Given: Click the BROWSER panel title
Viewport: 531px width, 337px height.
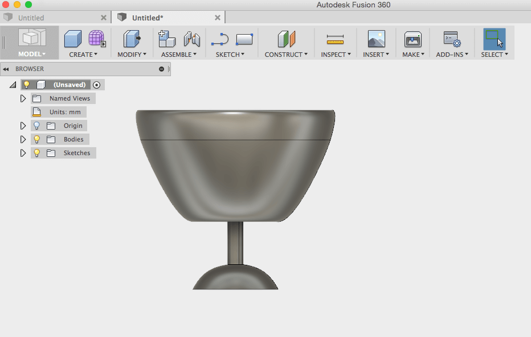Looking at the screenshot, I should [x=30, y=69].
